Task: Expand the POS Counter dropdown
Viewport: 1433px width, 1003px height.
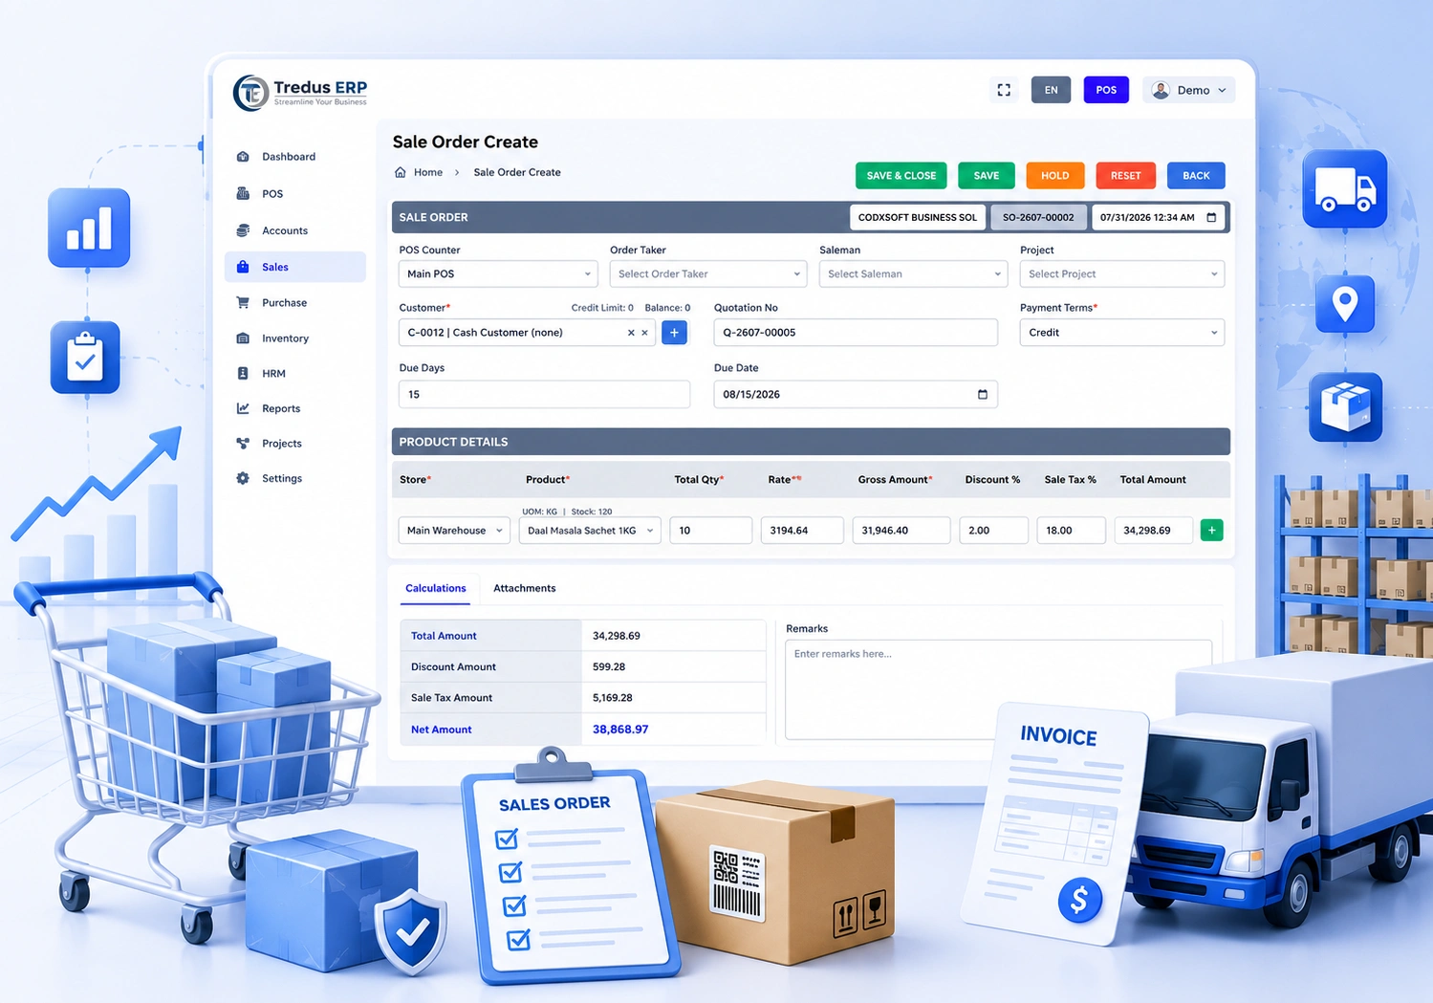Action: point(498,273)
